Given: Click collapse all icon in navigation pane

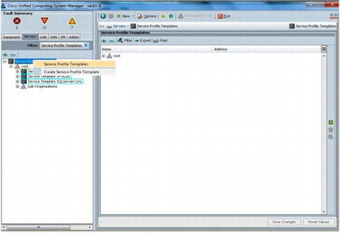Looking at the screenshot, I should coord(13,54).
